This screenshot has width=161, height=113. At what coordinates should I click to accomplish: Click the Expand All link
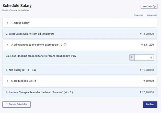coord(138,15)
